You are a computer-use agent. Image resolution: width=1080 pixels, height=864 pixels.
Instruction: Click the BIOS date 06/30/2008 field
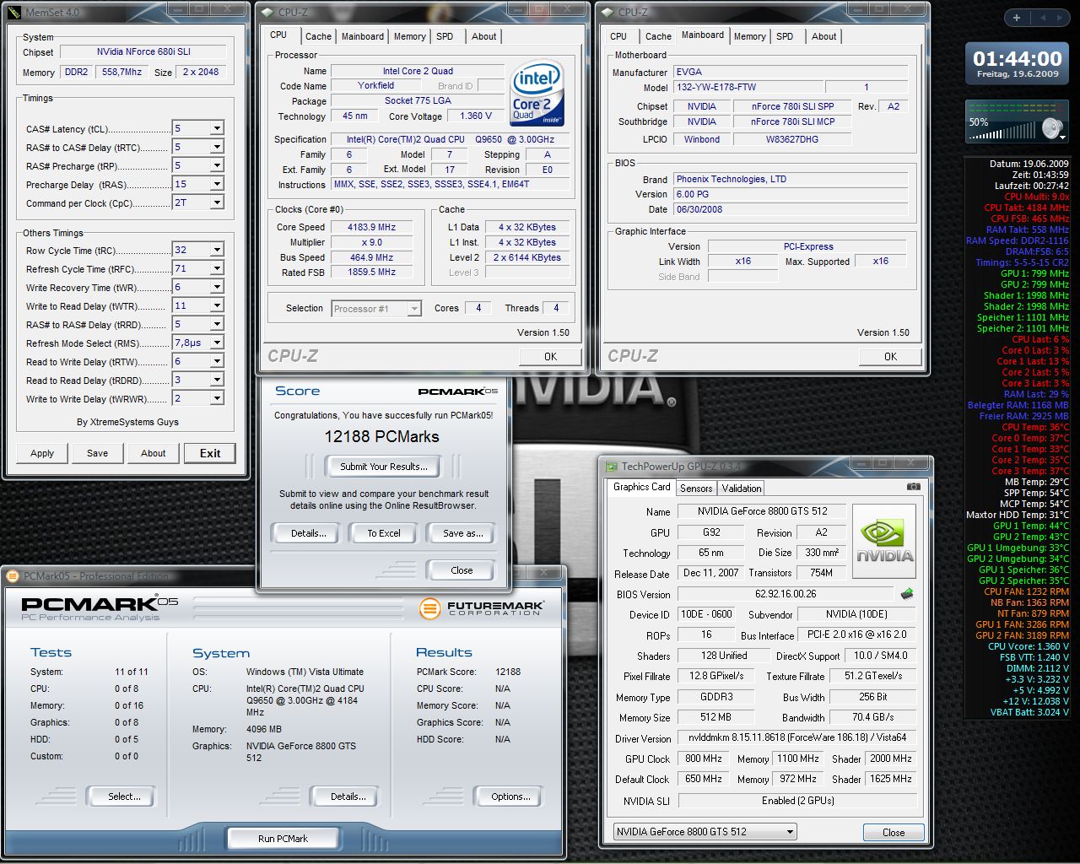[790, 209]
